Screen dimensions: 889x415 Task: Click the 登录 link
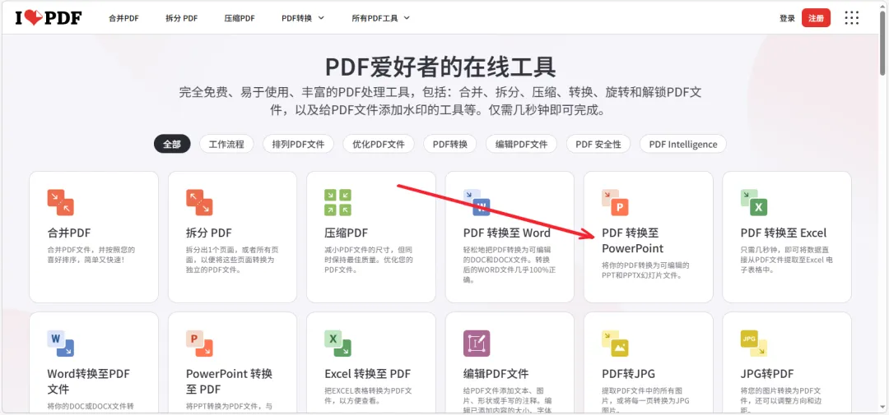pyautogui.click(x=787, y=18)
